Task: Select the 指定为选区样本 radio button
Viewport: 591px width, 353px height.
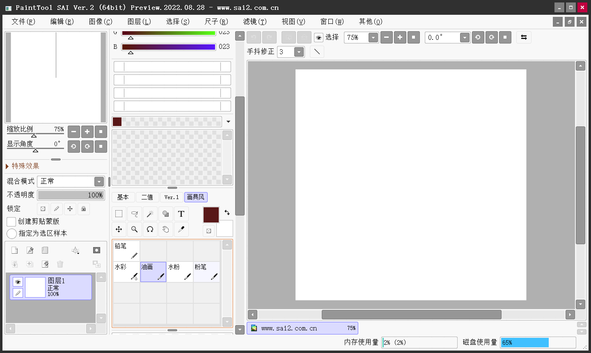Action: (x=11, y=234)
